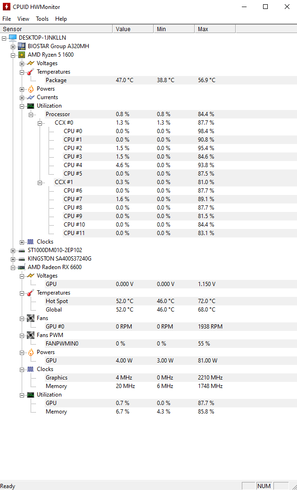Select the CPU #4 utilization row

click(x=180, y=165)
